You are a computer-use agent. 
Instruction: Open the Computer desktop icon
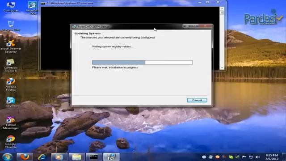(11, 7)
